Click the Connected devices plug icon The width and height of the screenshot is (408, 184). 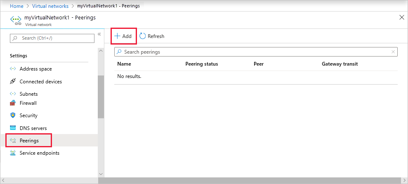pyautogui.click(x=13, y=82)
